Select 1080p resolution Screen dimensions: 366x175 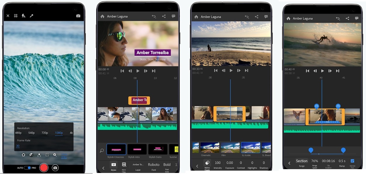pyautogui.click(x=59, y=133)
